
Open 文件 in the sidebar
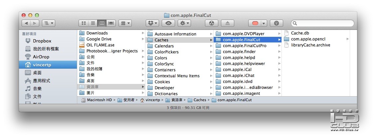coord(48,97)
